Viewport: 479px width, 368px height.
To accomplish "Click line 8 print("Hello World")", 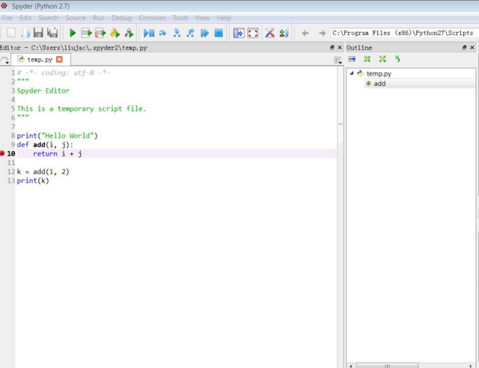I will [x=57, y=135].
